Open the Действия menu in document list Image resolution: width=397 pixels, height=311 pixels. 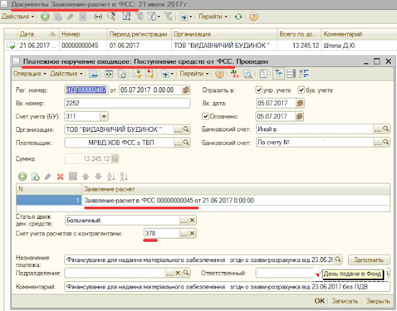18,17
